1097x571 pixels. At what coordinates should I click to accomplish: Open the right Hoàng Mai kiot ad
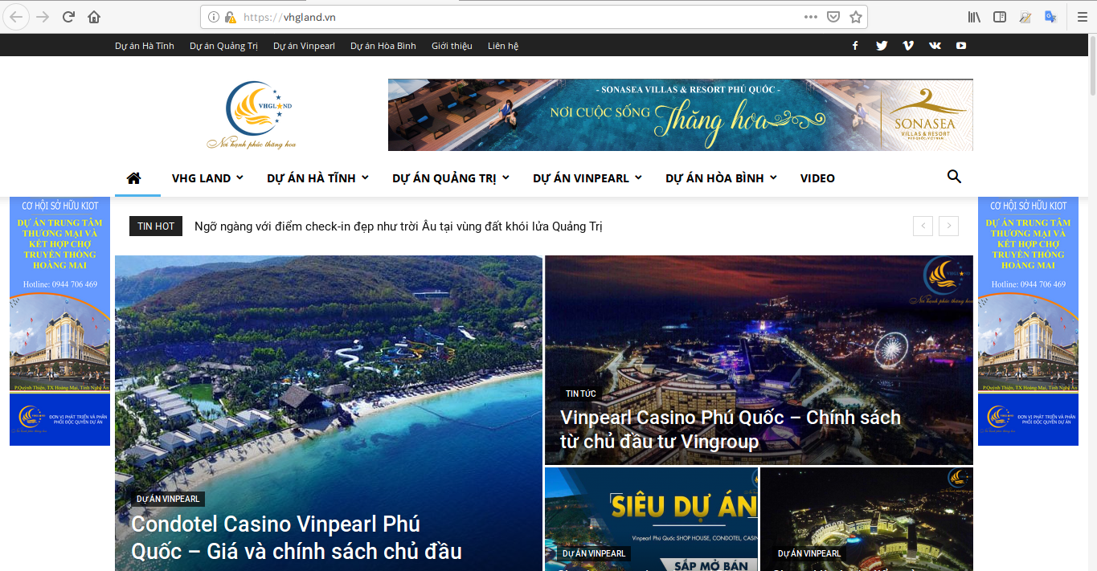[1028, 321]
